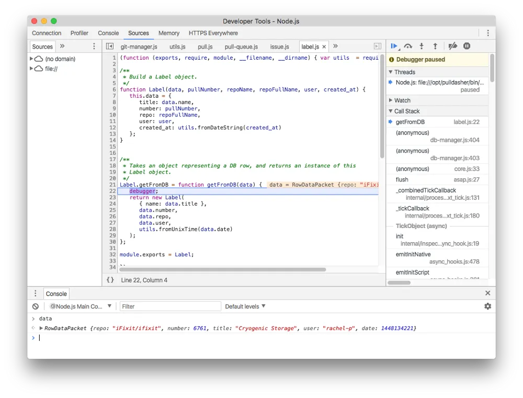
Task: Switch to the Profiler tab
Action: click(79, 33)
